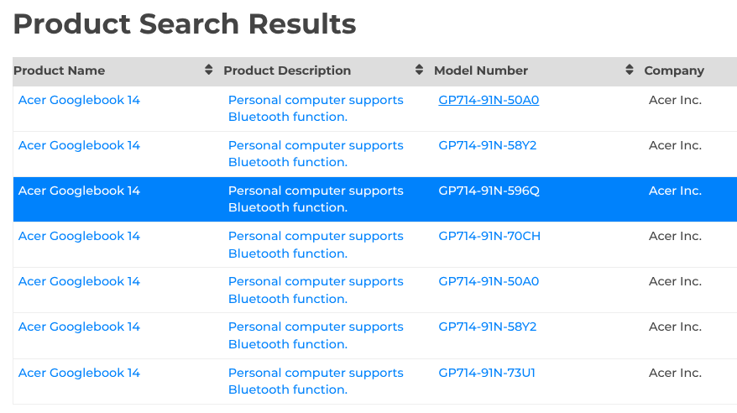The height and width of the screenshot is (413, 737).
Task: Sort by Product Description column arrows
Action: 419,70
